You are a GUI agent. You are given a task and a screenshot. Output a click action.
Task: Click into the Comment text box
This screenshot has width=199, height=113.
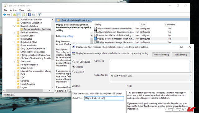click(150, 66)
